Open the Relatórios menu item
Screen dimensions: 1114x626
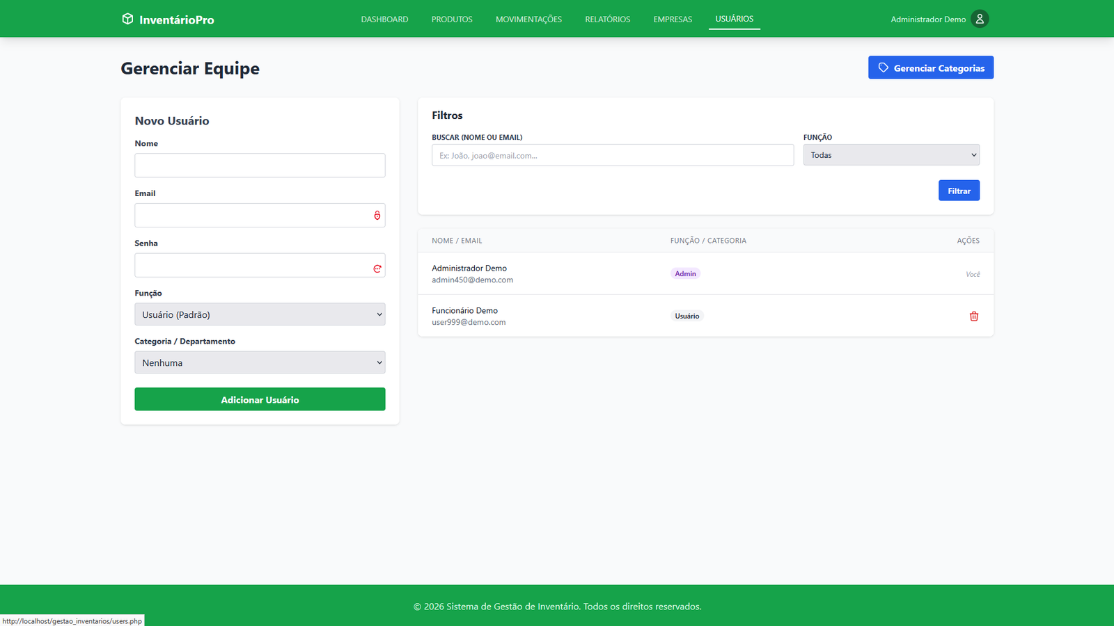[607, 19]
